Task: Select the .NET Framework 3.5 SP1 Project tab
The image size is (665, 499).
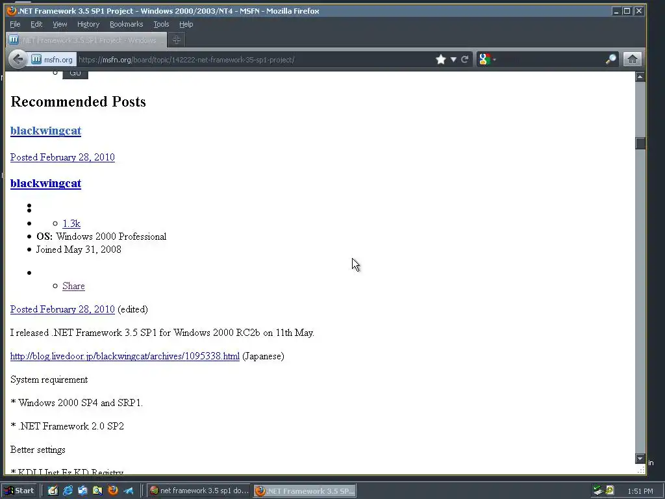Action: coord(86,40)
